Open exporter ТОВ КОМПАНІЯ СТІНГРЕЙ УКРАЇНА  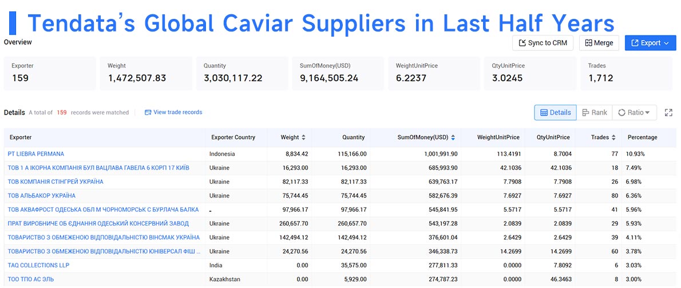pyautogui.click(x=56, y=182)
